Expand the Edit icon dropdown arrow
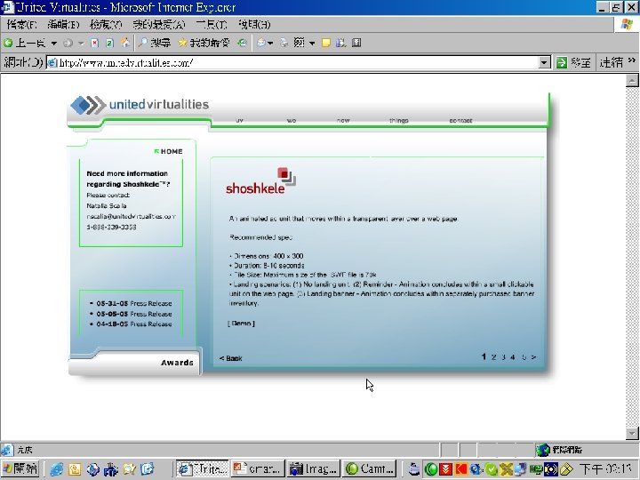 coord(312,43)
